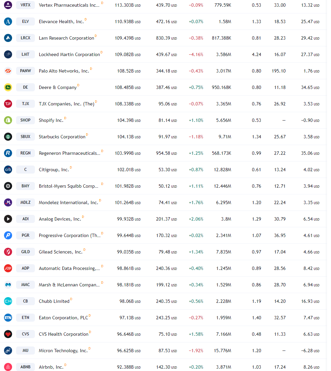331x371 pixels.
Task: Select the PANW ticker badge
Action: [25, 71]
